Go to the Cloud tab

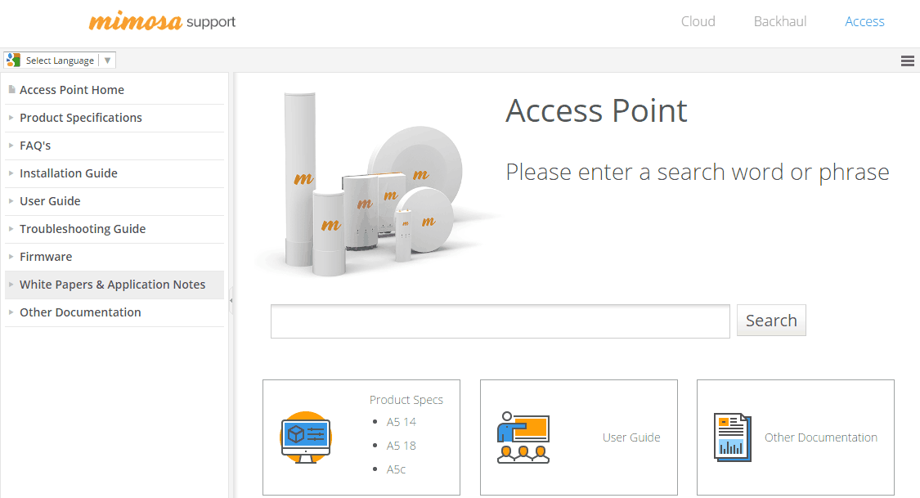click(x=698, y=22)
